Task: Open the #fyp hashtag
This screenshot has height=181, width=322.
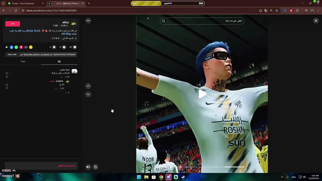Action: coord(68,34)
